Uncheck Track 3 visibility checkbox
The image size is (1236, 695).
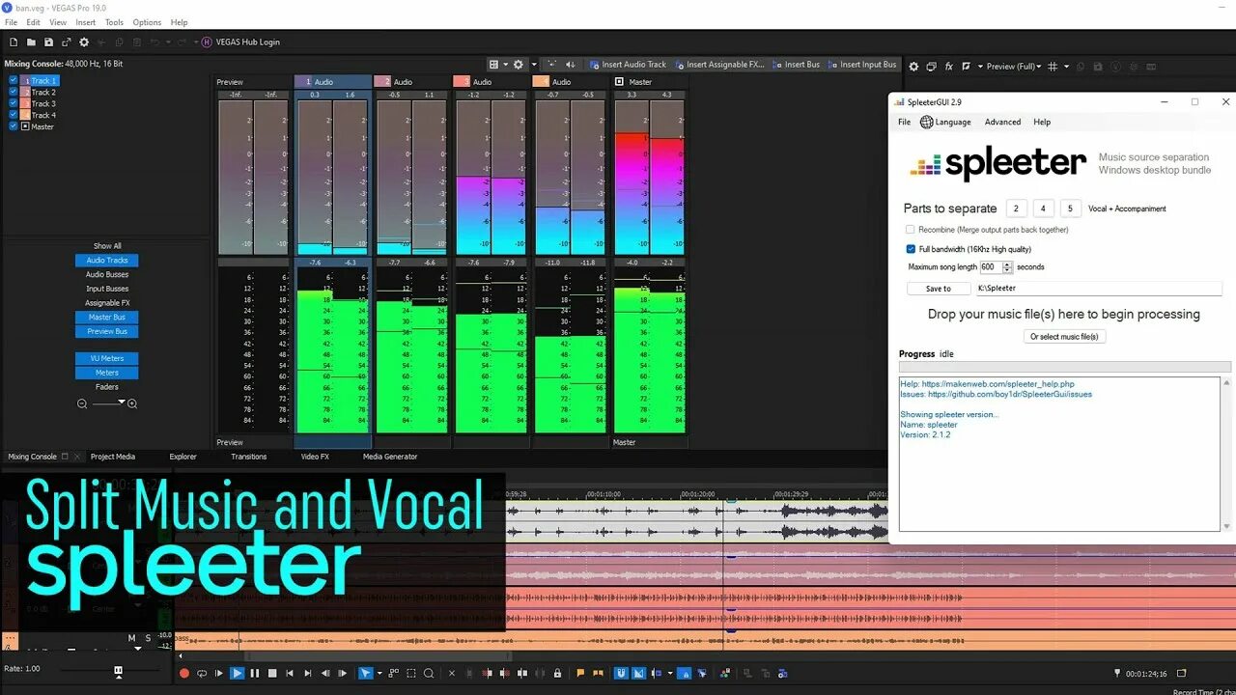click(x=14, y=103)
